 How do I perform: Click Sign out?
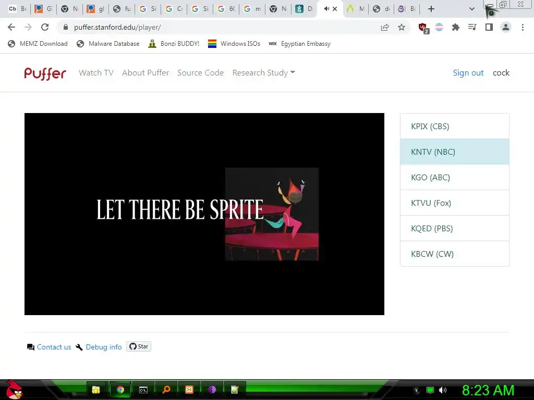click(468, 73)
